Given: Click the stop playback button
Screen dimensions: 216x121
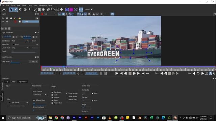Looking at the screenshot, I should [130, 73].
